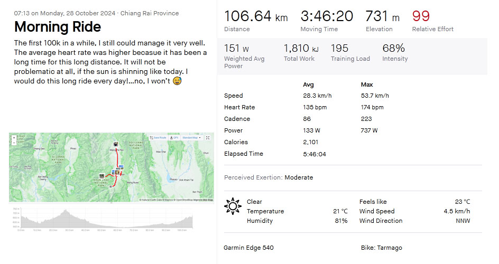499x264 pixels.
Task: Click the Garmin Edge 540 device label
Action: click(248, 248)
